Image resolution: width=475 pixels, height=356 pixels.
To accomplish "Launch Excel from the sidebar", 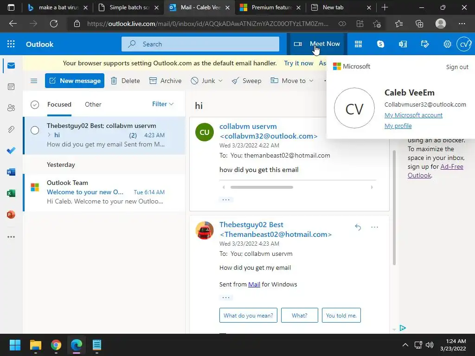I will point(11,193).
